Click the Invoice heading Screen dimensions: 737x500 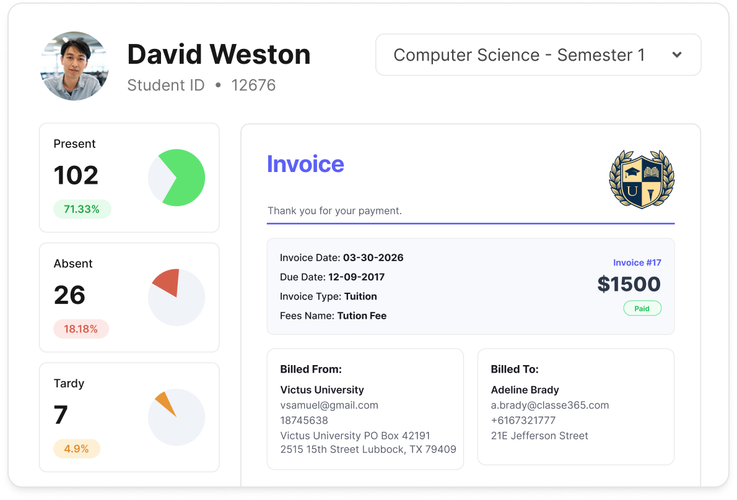[305, 164]
